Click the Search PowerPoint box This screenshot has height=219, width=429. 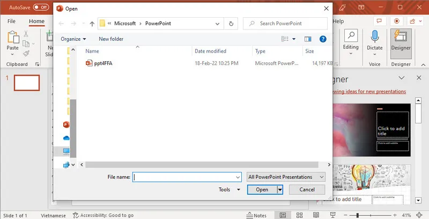tap(285, 24)
